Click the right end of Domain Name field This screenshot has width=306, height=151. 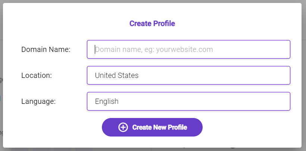tap(284, 49)
